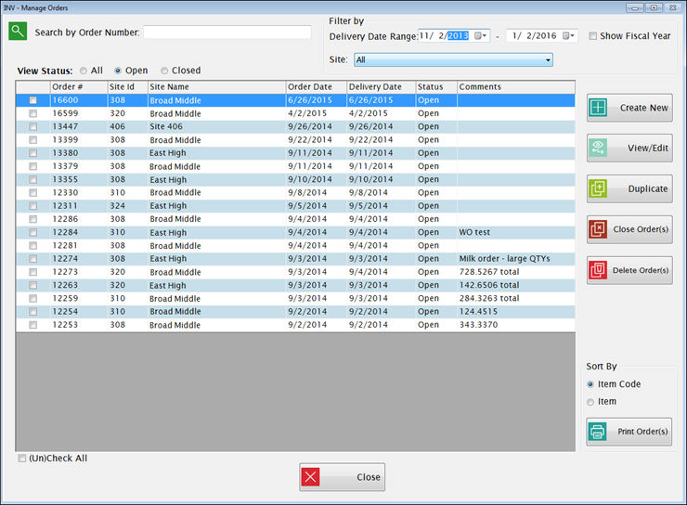
Task: Click the Create New order icon
Action: (x=599, y=108)
